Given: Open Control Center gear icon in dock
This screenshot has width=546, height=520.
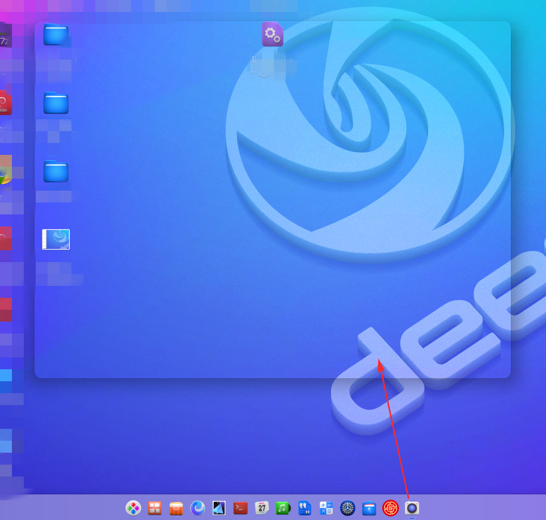Looking at the screenshot, I should tap(348, 508).
